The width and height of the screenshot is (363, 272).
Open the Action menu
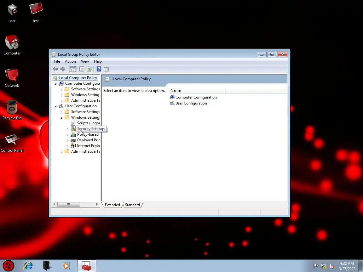[x=70, y=61]
